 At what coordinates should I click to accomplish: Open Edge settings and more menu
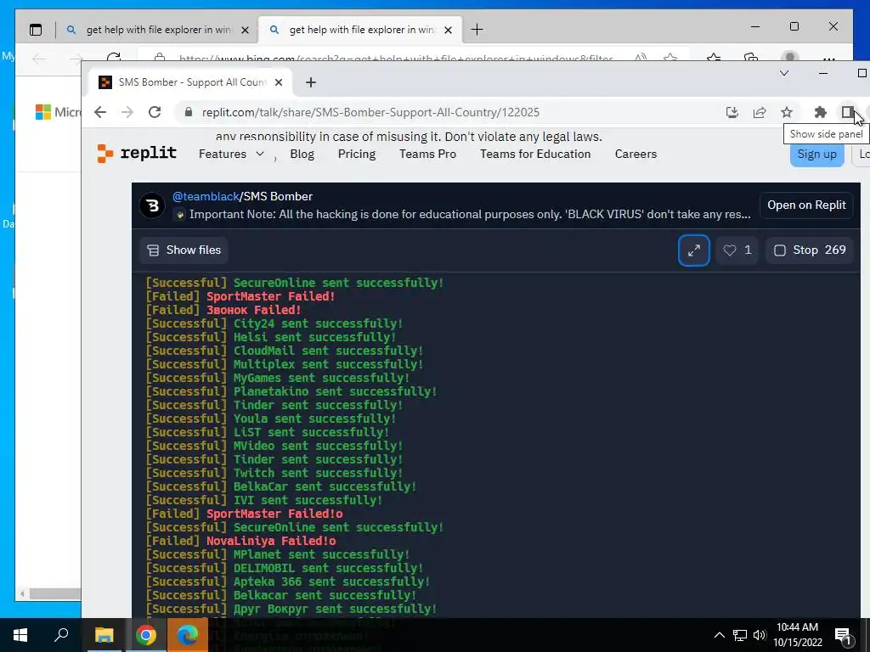tap(829, 59)
